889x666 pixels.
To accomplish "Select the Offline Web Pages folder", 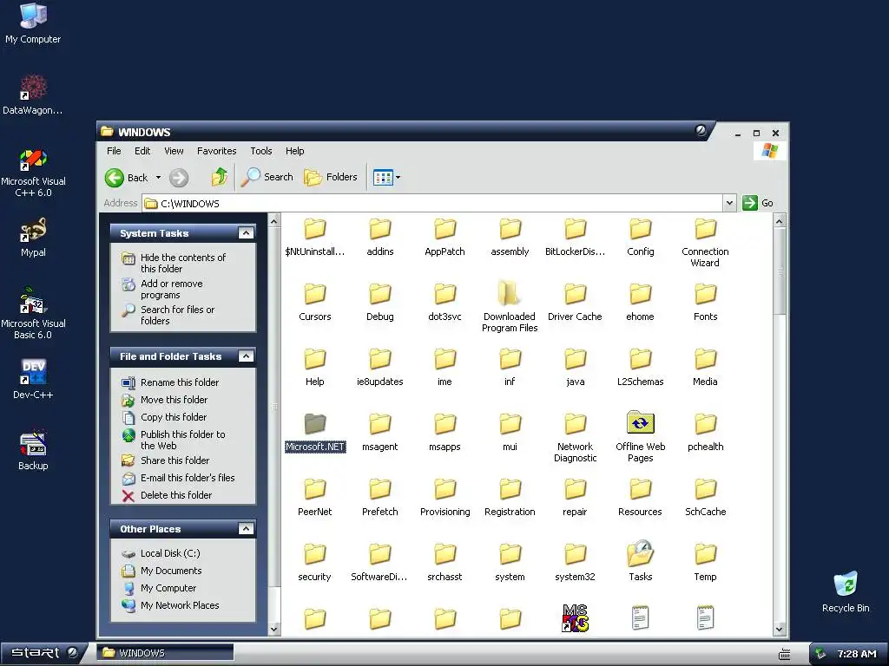I will tap(640, 436).
